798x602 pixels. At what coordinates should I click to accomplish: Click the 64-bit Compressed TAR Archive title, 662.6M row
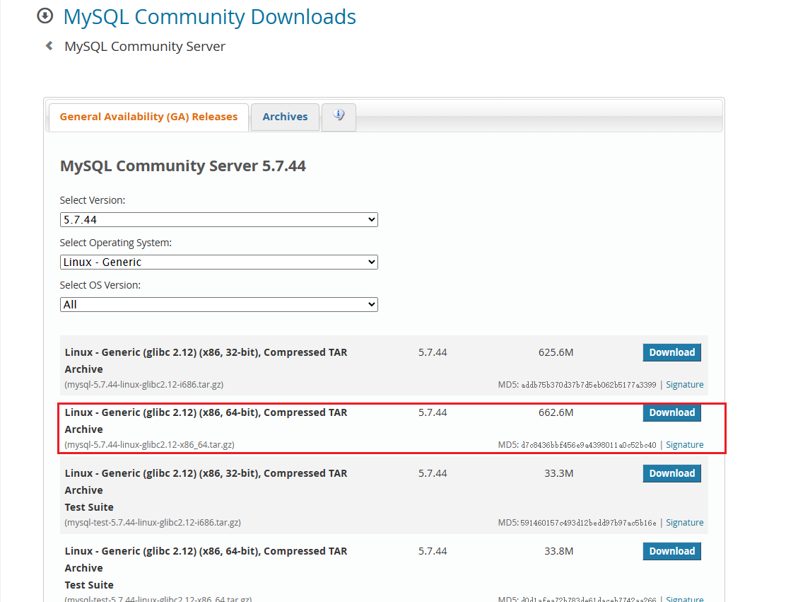(x=206, y=421)
